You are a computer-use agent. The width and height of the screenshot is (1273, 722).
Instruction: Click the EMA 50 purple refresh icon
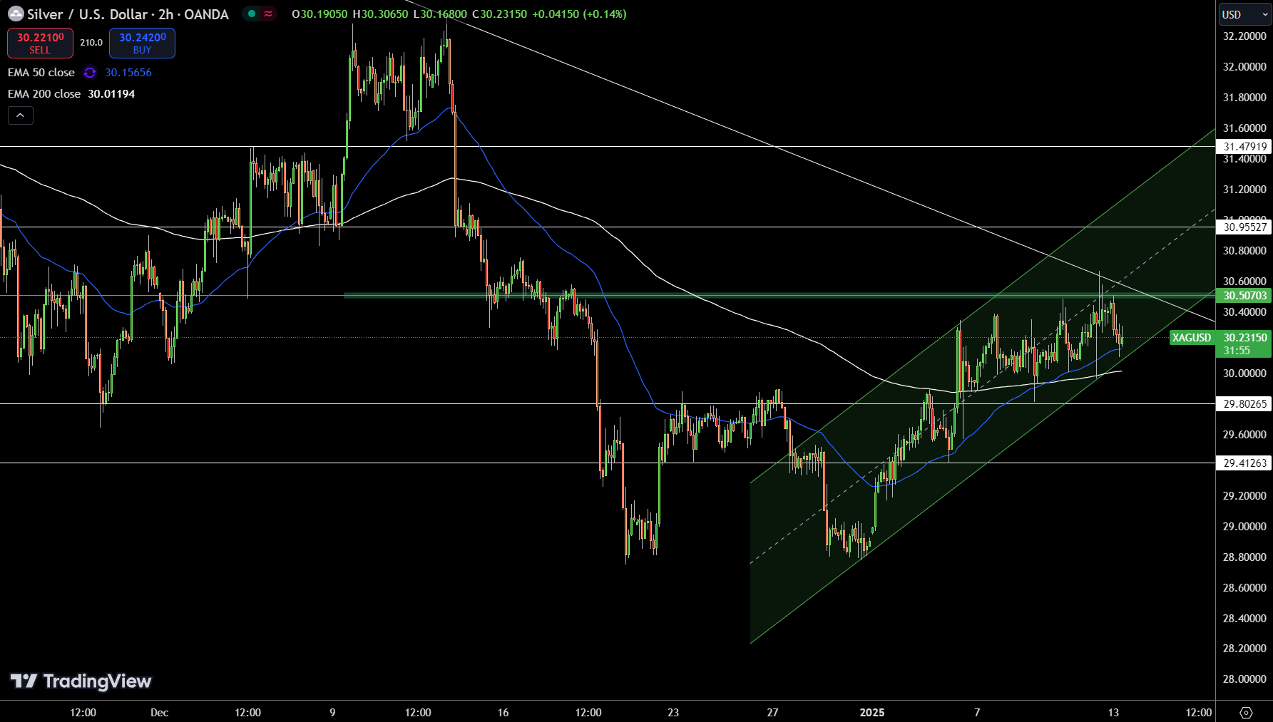click(90, 73)
